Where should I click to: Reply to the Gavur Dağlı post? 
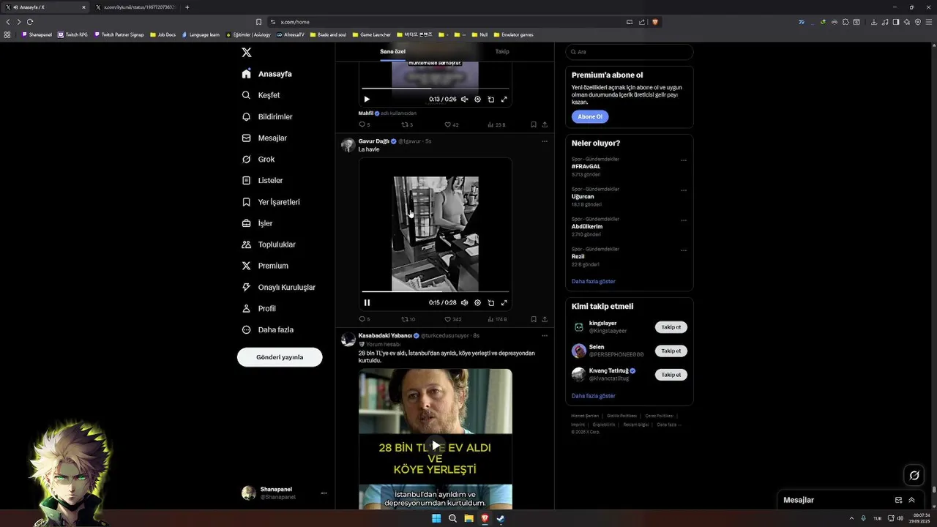pos(364,319)
